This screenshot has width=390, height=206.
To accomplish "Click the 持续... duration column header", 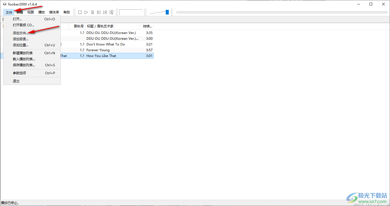I will (147, 26).
